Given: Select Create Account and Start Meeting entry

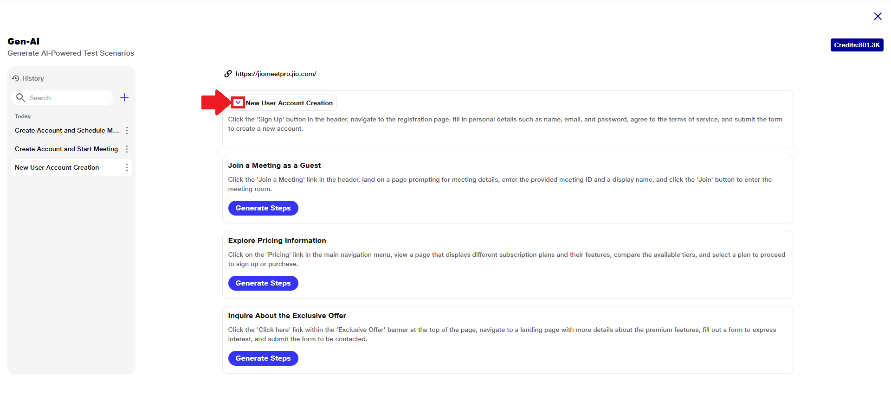Looking at the screenshot, I should (66, 149).
